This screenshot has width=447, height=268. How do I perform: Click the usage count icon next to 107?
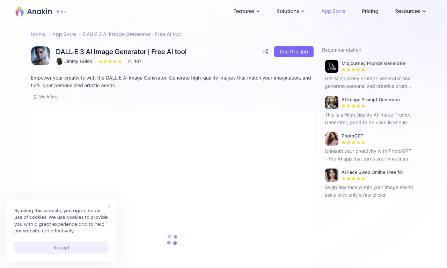[130, 61]
